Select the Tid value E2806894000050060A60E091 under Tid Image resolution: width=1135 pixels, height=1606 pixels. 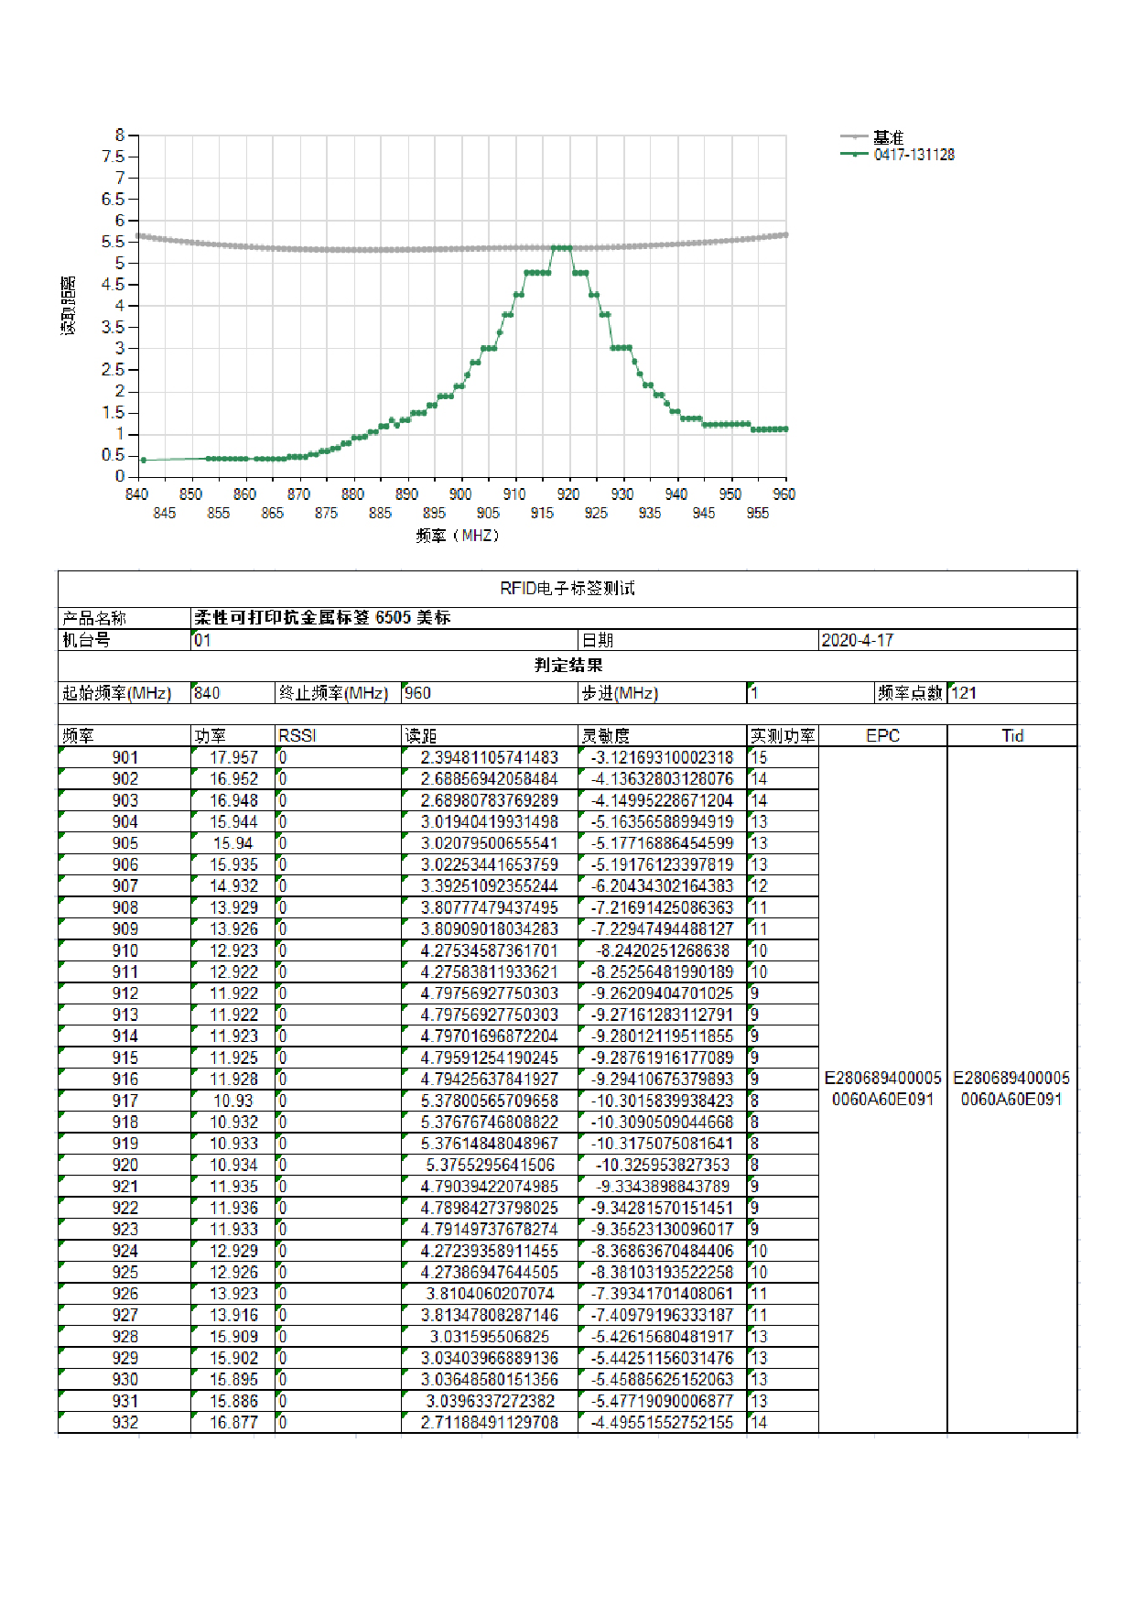(1011, 1089)
